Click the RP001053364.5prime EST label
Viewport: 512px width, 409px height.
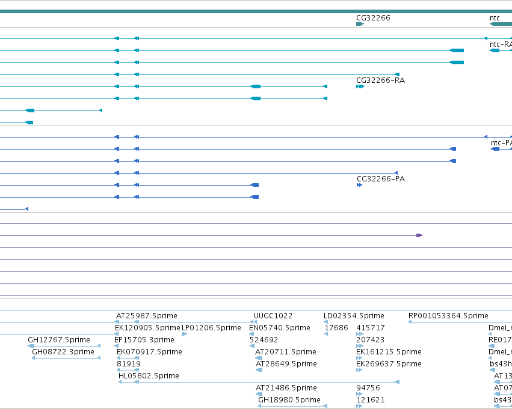(448, 316)
